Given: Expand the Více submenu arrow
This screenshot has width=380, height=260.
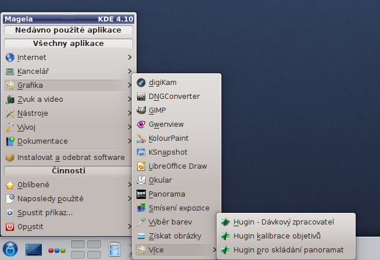Looking at the screenshot, I should 214,250.
